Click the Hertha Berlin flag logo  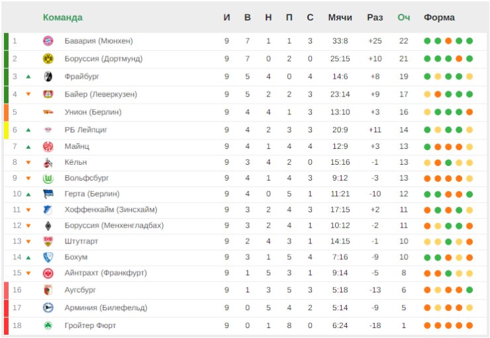(x=48, y=194)
